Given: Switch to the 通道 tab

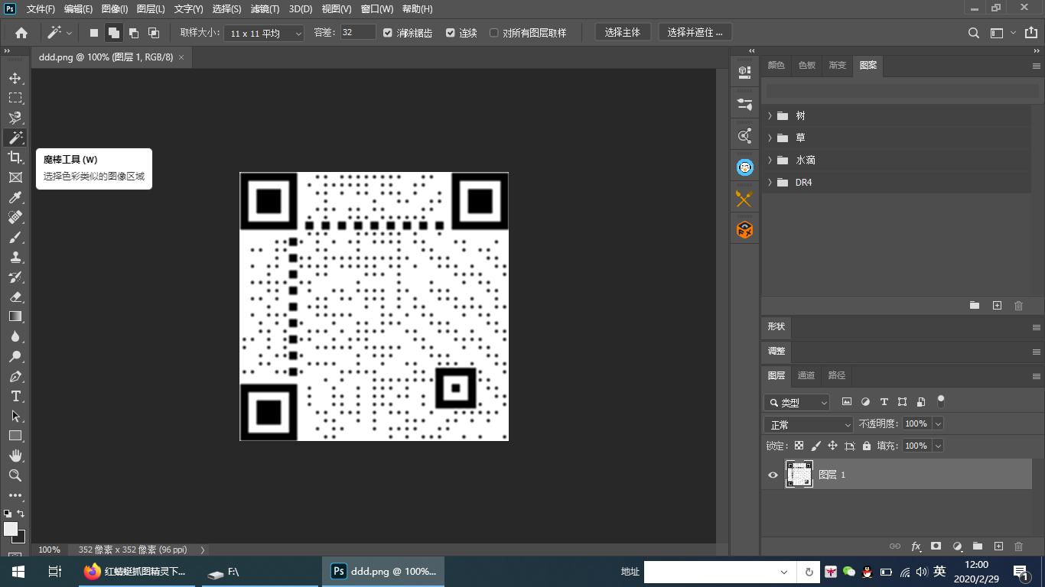Looking at the screenshot, I should (806, 375).
